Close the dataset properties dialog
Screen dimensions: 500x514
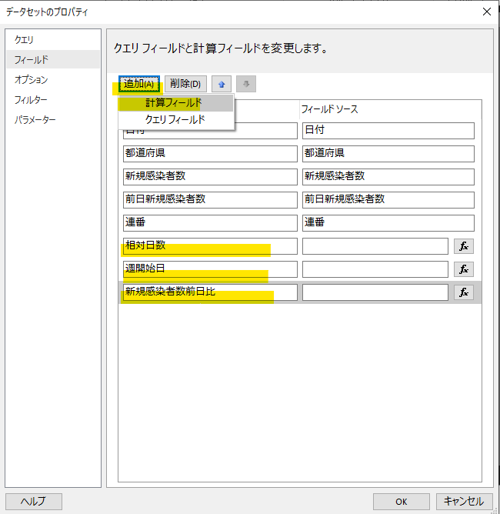pyautogui.click(x=486, y=12)
